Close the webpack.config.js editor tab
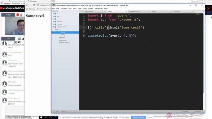Image resolution: width=212 pixels, height=119 pixels. tap(149, 11)
